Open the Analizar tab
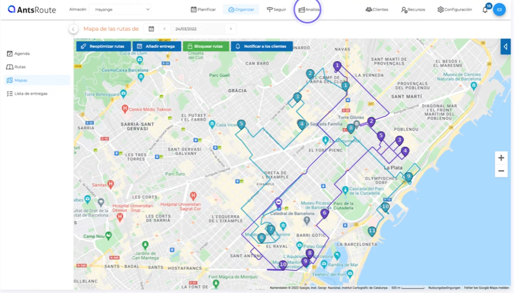 tap(309, 9)
